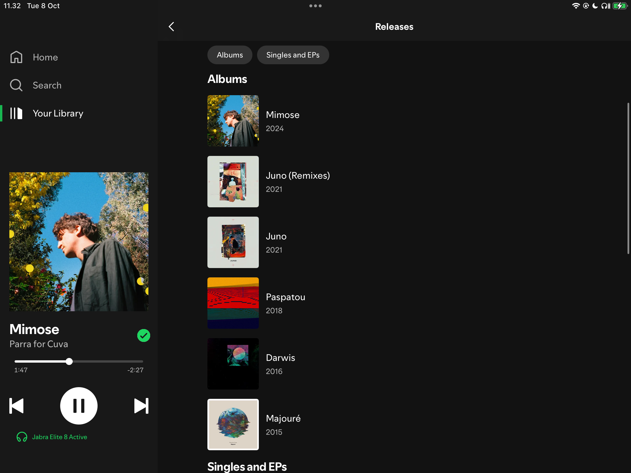
Task: Tap the battery charging icon
Action: coord(620,6)
